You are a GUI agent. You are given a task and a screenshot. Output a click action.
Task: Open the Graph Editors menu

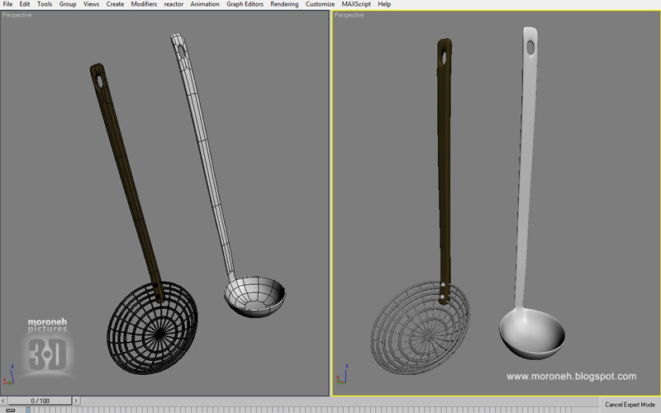point(245,4)
